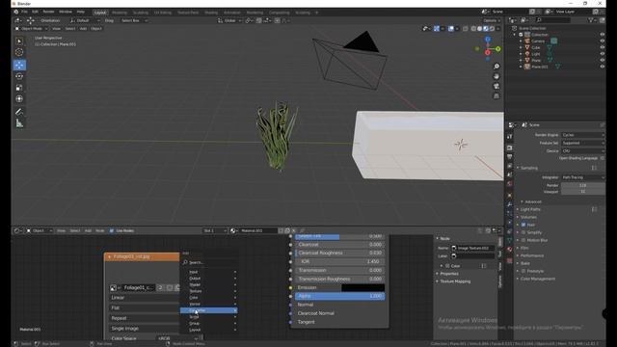Click the blue Z axis gizmo dot
The image size is (617, 347).
point(488,40)
